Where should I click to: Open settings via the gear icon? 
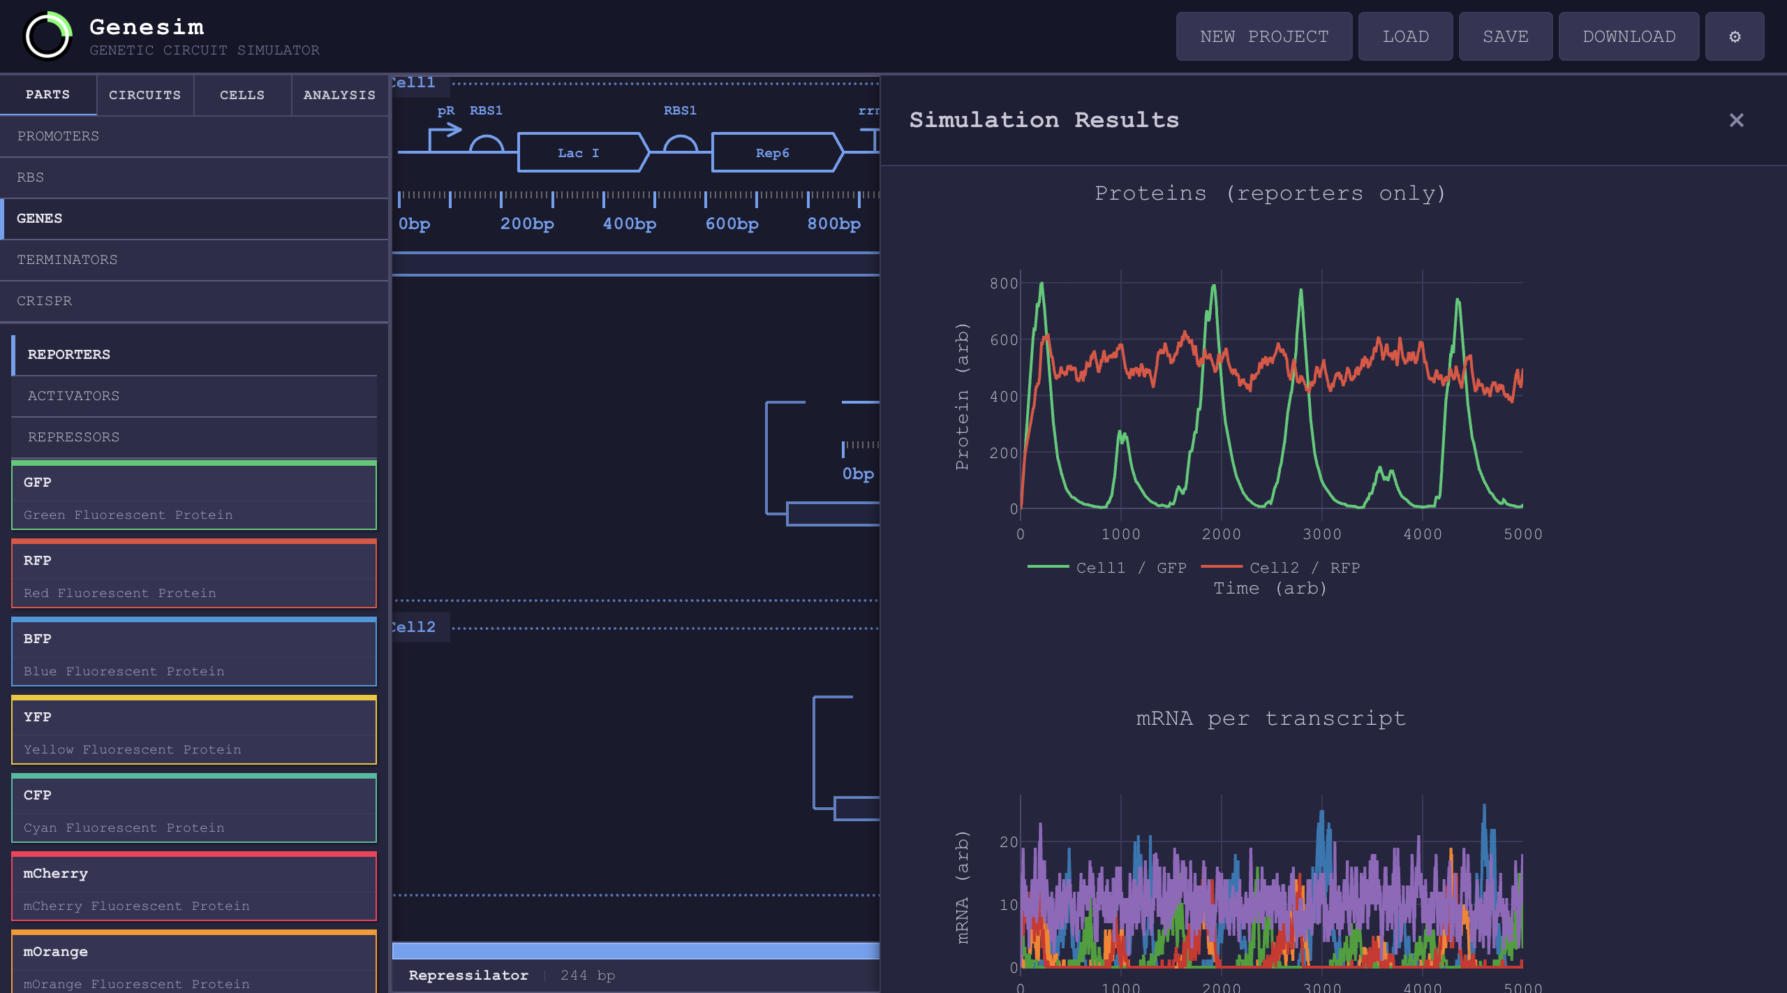(x=1735, y=36)
